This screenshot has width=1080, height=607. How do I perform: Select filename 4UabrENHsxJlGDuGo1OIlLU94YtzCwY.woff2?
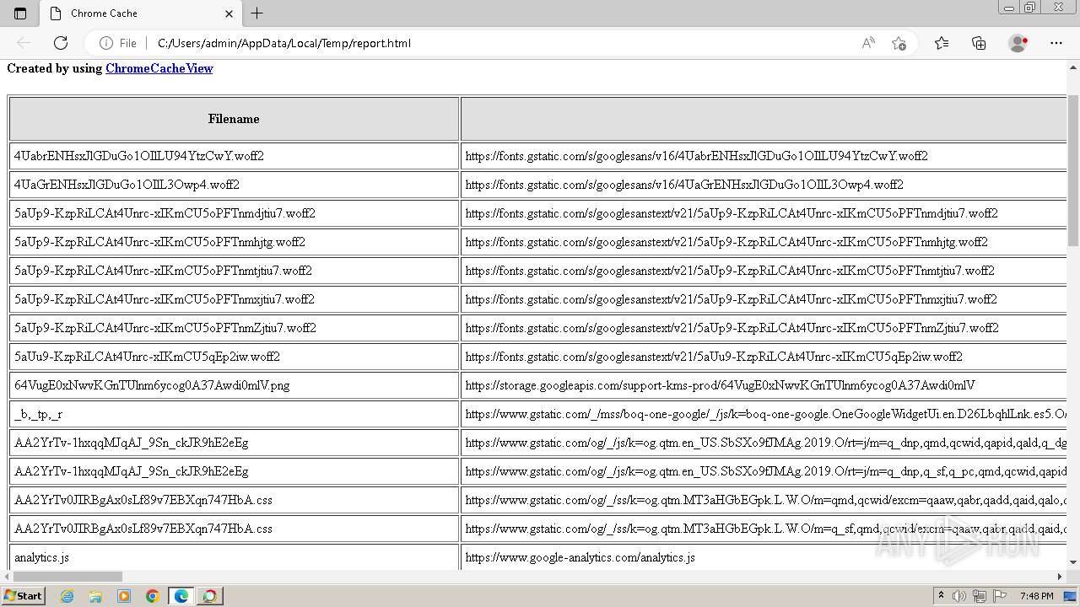tap(139, 156)
